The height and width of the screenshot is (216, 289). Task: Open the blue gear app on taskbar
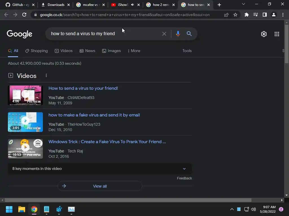click(59, 209)
